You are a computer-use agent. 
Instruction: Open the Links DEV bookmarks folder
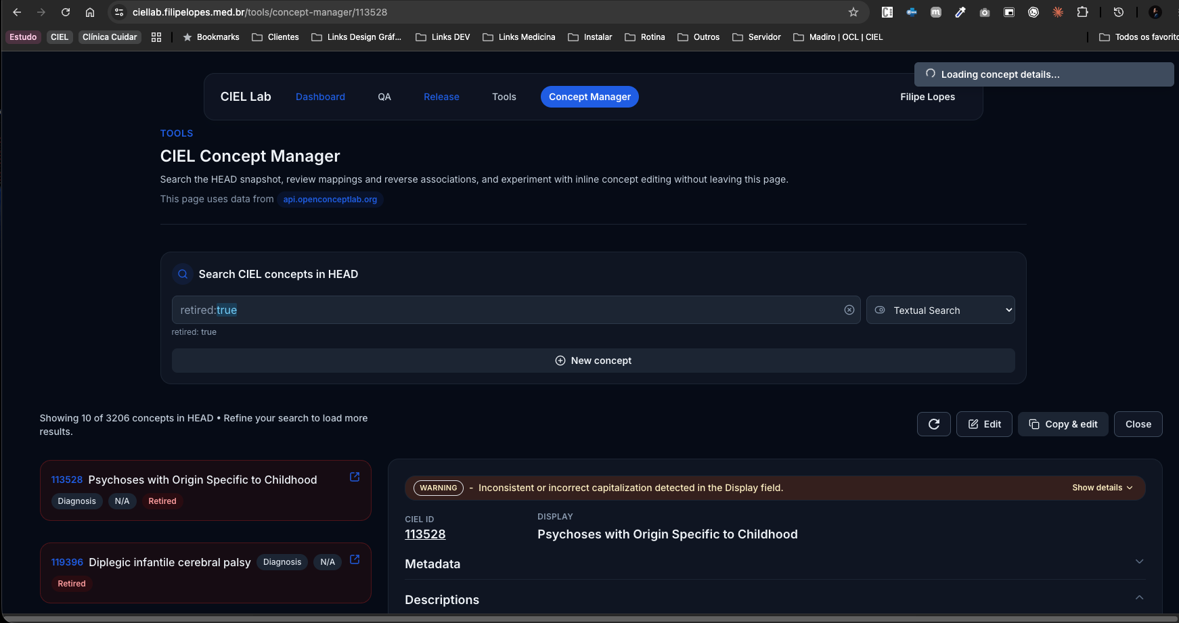(x=443, y=37)
